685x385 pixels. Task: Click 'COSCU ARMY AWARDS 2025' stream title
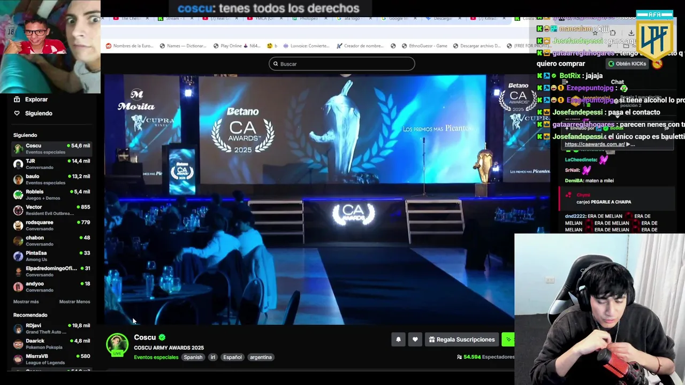pyautogui.click(x=169, y=348)
